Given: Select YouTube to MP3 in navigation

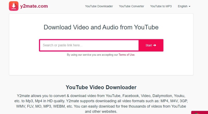Looking at the screenshot, I should tap(161, 6).
